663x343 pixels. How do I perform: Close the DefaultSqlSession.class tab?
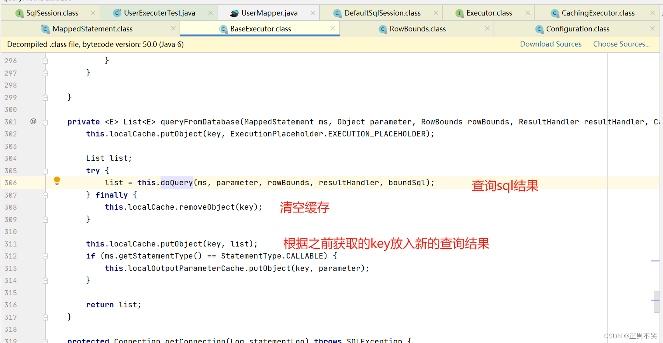coord(436,13)
